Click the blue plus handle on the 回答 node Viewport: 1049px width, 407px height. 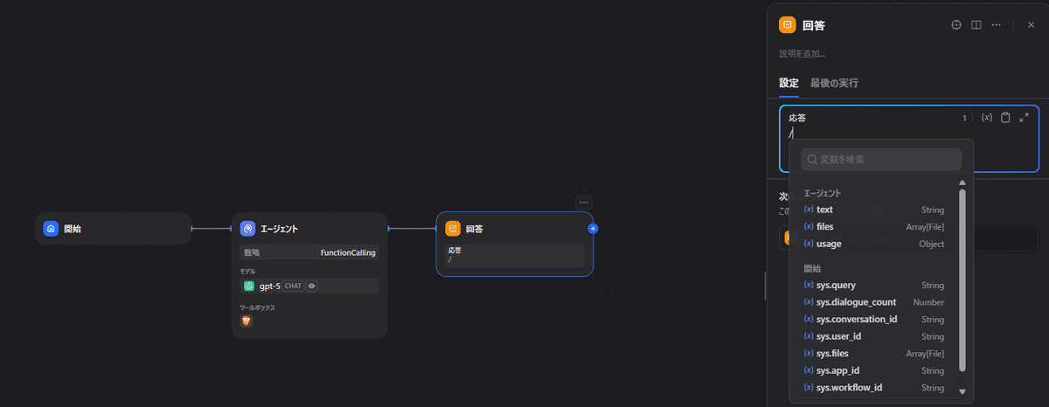(593, 229)
